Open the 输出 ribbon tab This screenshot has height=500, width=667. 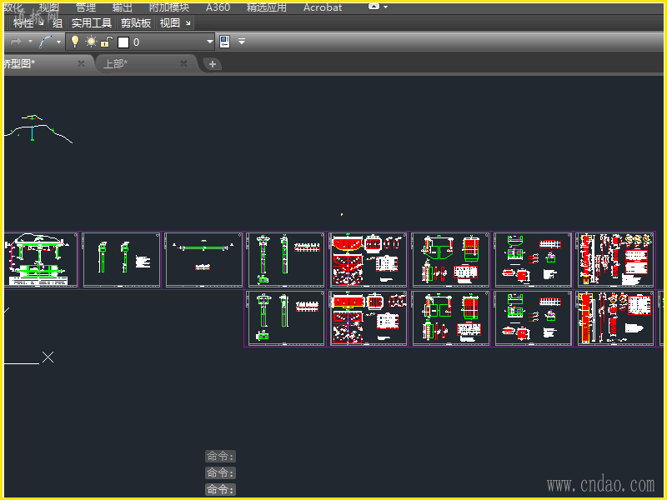pos(123,7)
